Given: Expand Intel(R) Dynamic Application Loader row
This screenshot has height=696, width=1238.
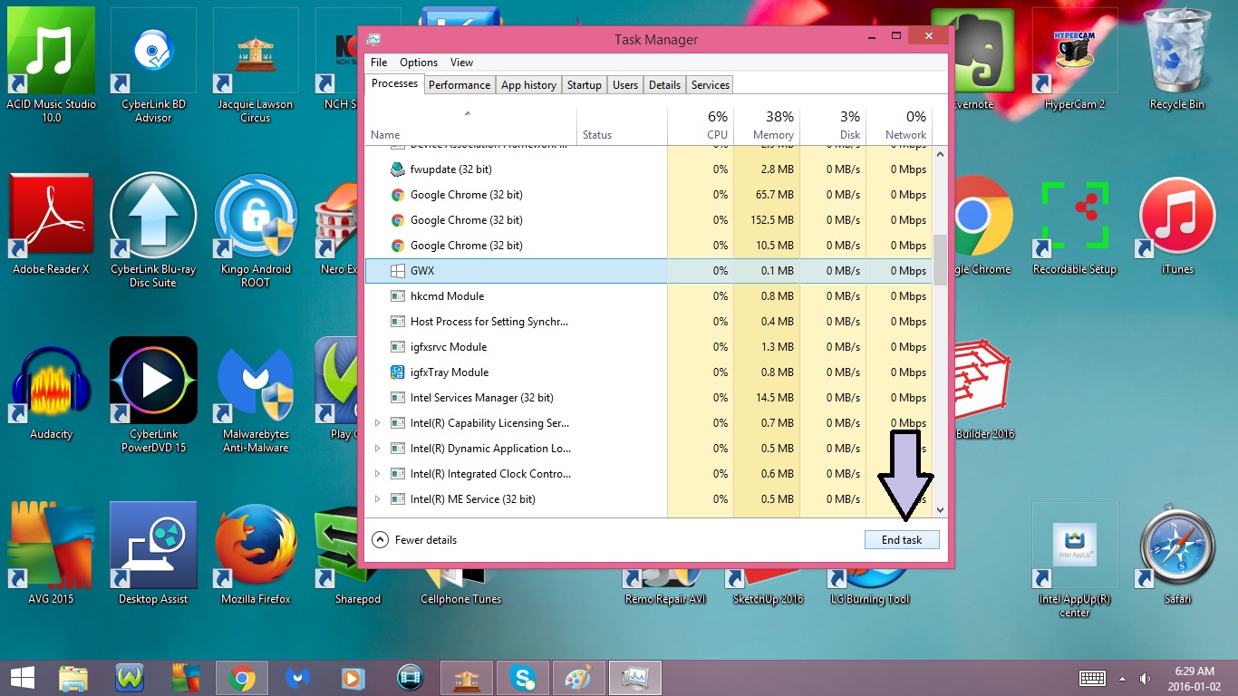Looking at the screenshot, I should (378, 449).
